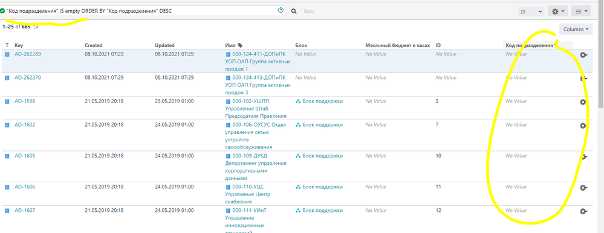
Task: Click the Блок icon in AD-1602 row
Action: [x=297, y=125]
